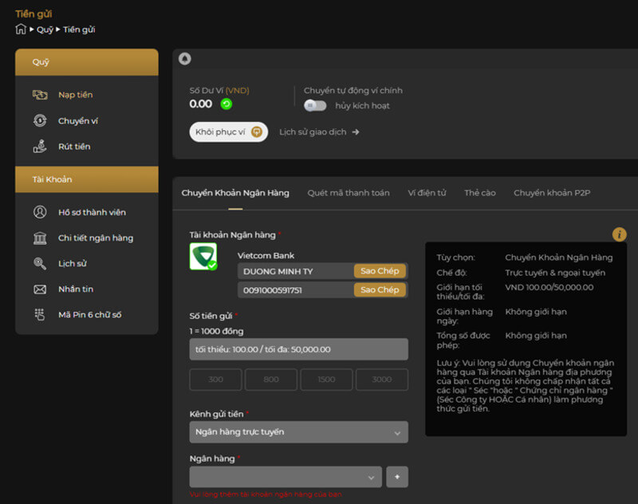Click the Nạp tiền deposit icon
The image size is (638, 504).
[40, 95]
